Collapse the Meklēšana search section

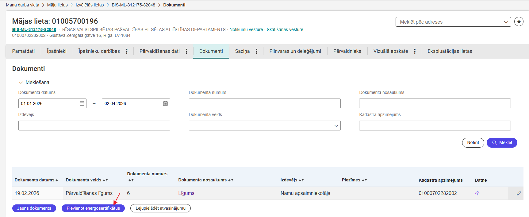(21, 82)
